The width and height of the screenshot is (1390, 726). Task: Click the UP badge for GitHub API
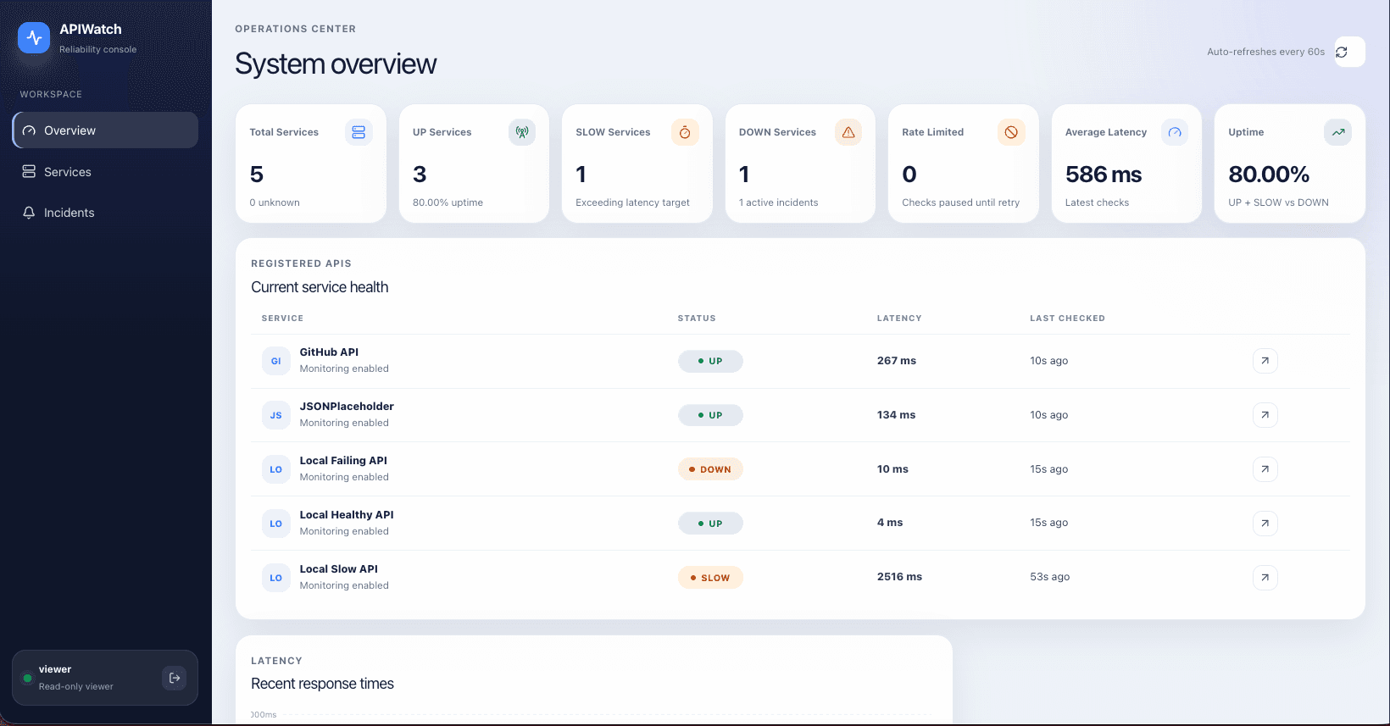click(x=710, y=361)
